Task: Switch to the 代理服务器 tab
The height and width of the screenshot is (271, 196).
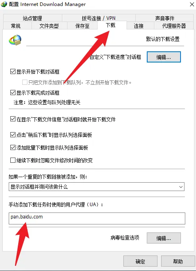Action: 174,26
